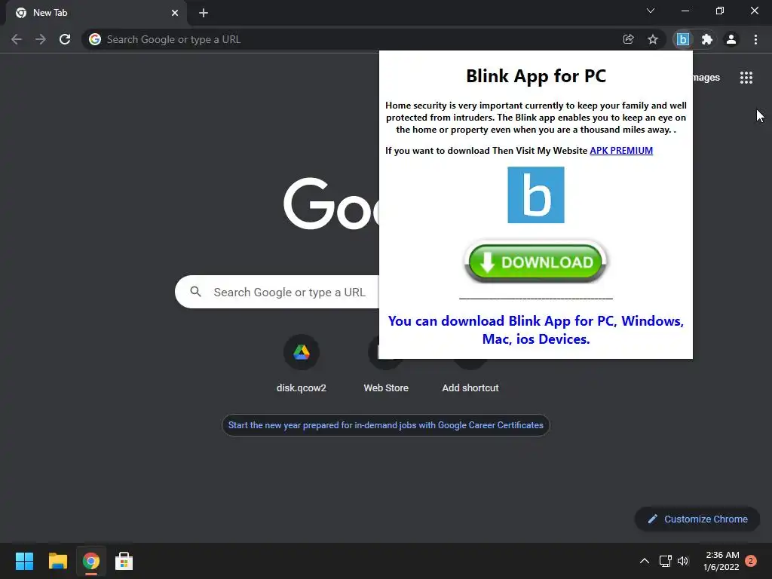Viewport: 772px width, 579px height.
Task: Click the volume speaker icon in tray
Action: point(683,561)
